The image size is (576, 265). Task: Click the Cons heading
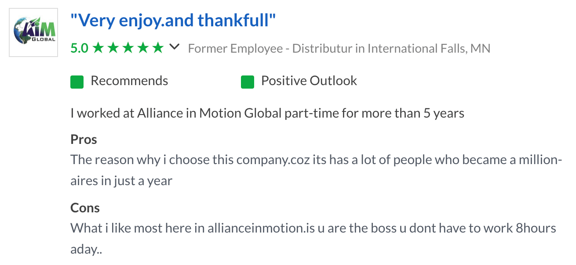[x=85, y=208]
